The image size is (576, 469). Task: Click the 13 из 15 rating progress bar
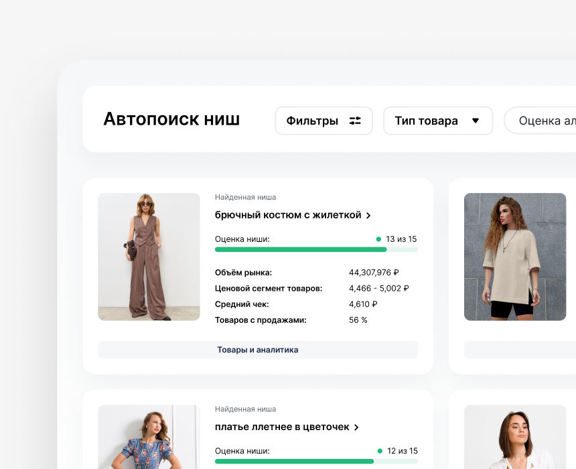(x=316, y=249)
